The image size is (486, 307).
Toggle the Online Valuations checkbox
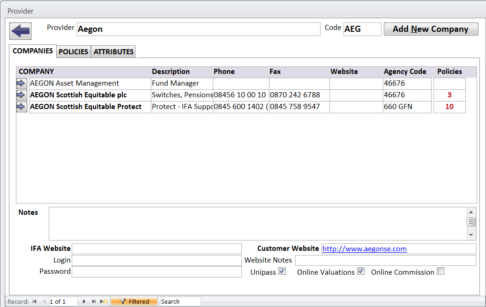tap(361, 271)
